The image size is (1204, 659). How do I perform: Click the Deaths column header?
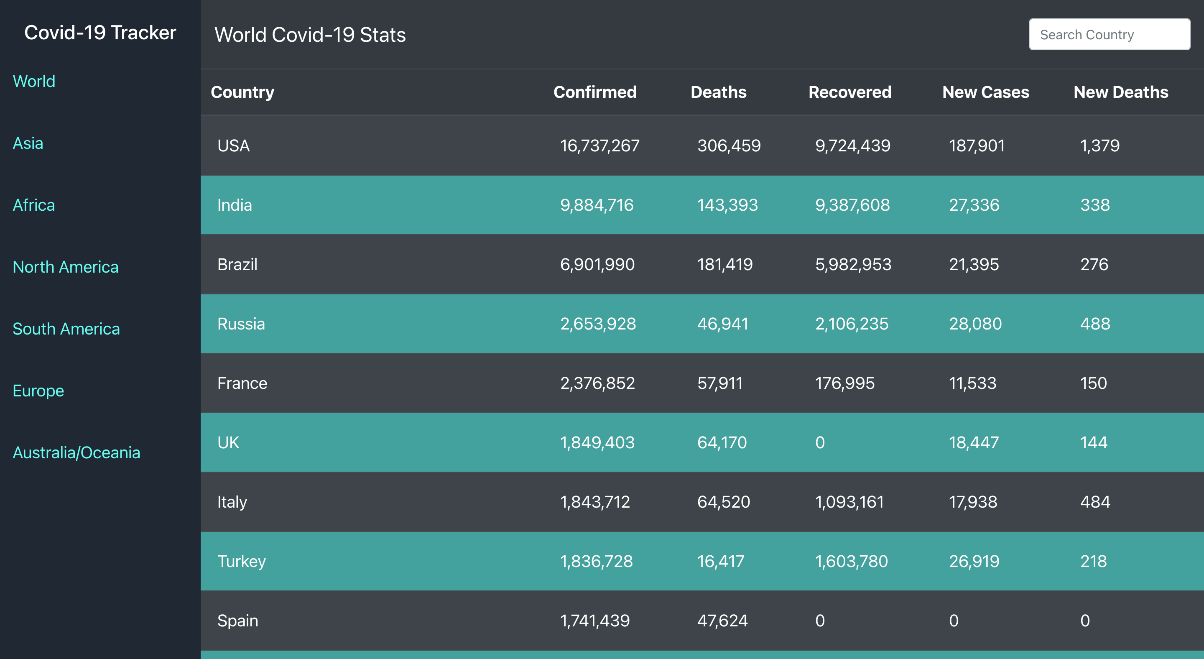718,92
